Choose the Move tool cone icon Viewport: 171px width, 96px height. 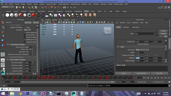(x=3, y=36)
